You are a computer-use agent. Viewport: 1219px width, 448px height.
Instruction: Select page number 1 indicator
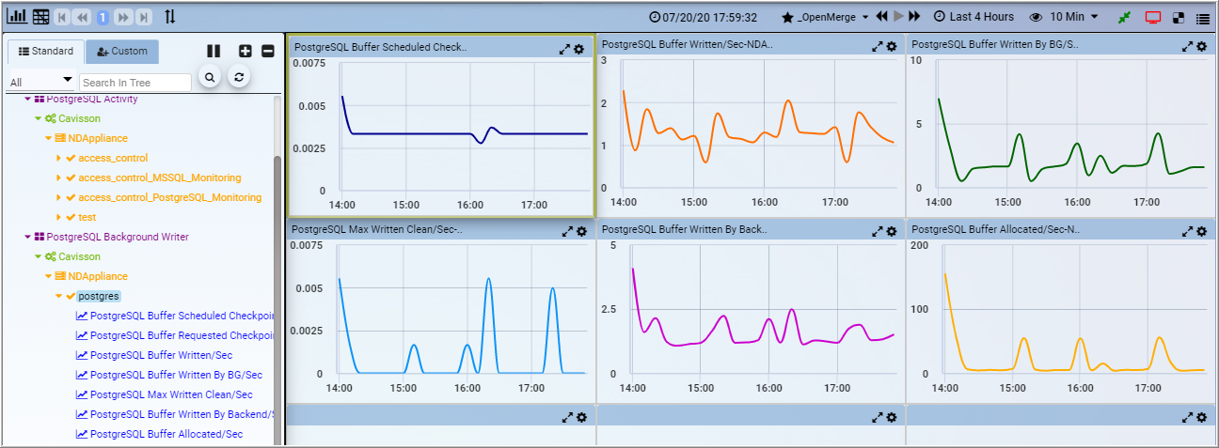[x=103, y=17]
